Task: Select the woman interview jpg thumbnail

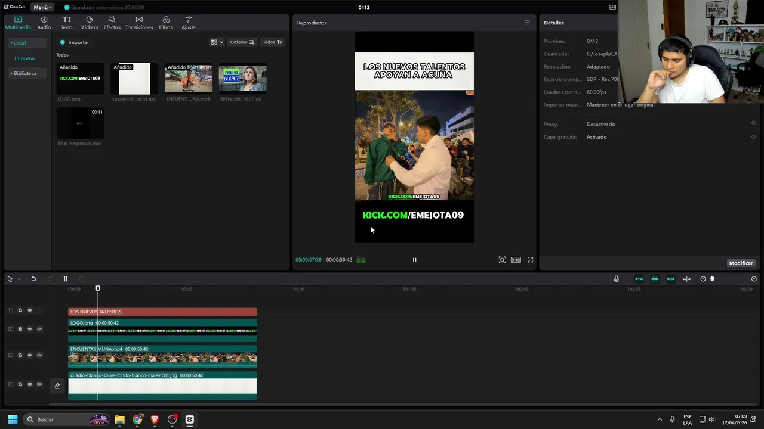Action: [x=242, y=78]
